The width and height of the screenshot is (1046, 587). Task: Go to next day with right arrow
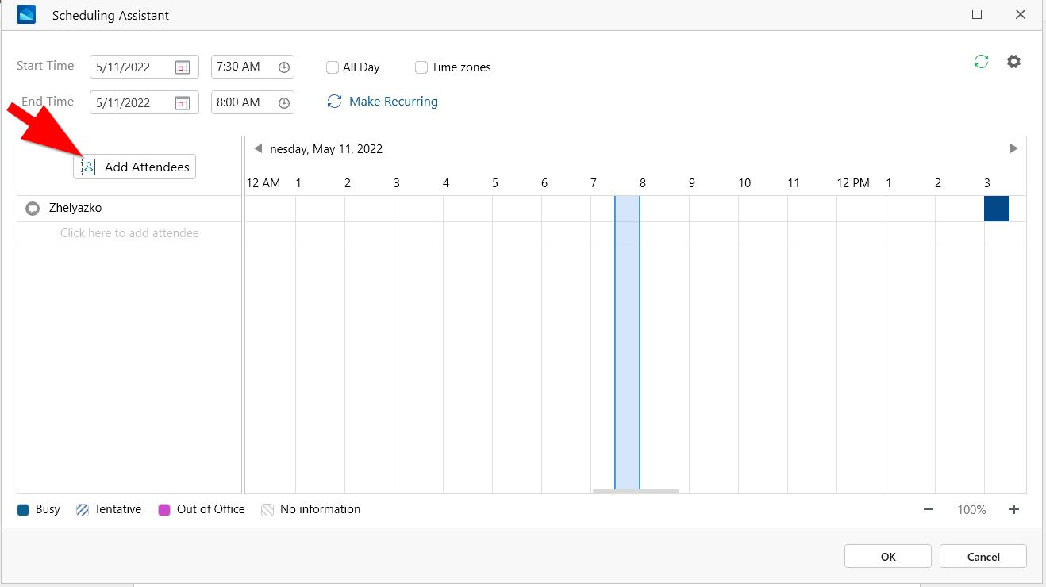click(1013, 148)
